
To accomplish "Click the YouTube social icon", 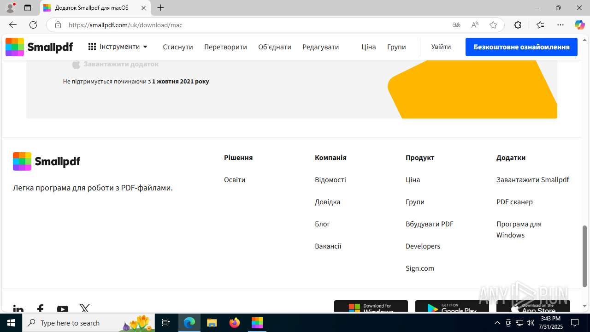I will (x=63, y=308).
